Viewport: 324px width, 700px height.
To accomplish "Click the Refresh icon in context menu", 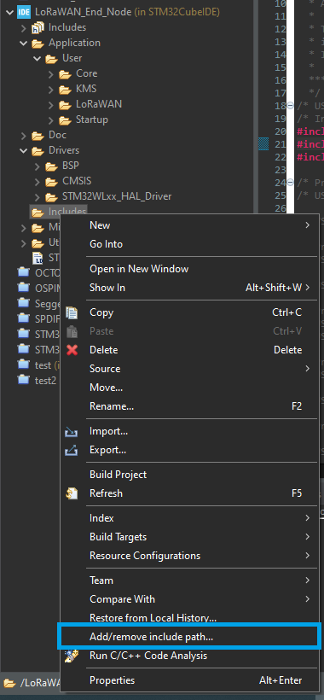I will point(72,493).
